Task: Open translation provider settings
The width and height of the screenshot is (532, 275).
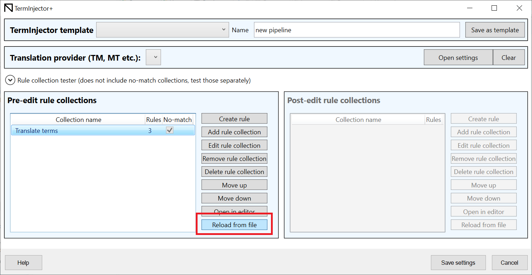Action: point(458,57)
